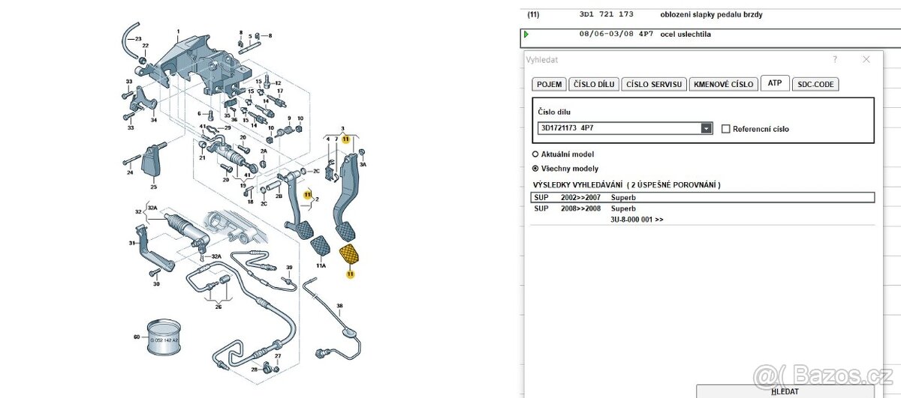Close the Vyhledat search dialog
This screenshot has width=901, height=398.
(866, 59)
